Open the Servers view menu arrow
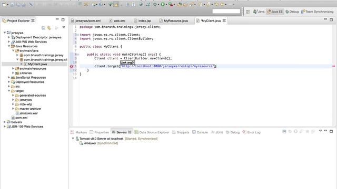This screenshot has width=337, height=189. tap(320, 131)
